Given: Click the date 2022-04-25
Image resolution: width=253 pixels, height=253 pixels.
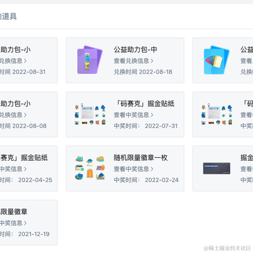Looking at the screenshot, I should (35, 180).
